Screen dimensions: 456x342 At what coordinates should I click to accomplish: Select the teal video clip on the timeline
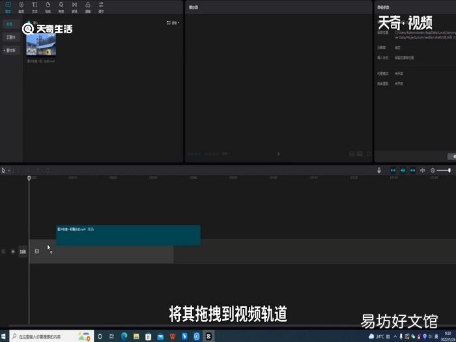128,235
